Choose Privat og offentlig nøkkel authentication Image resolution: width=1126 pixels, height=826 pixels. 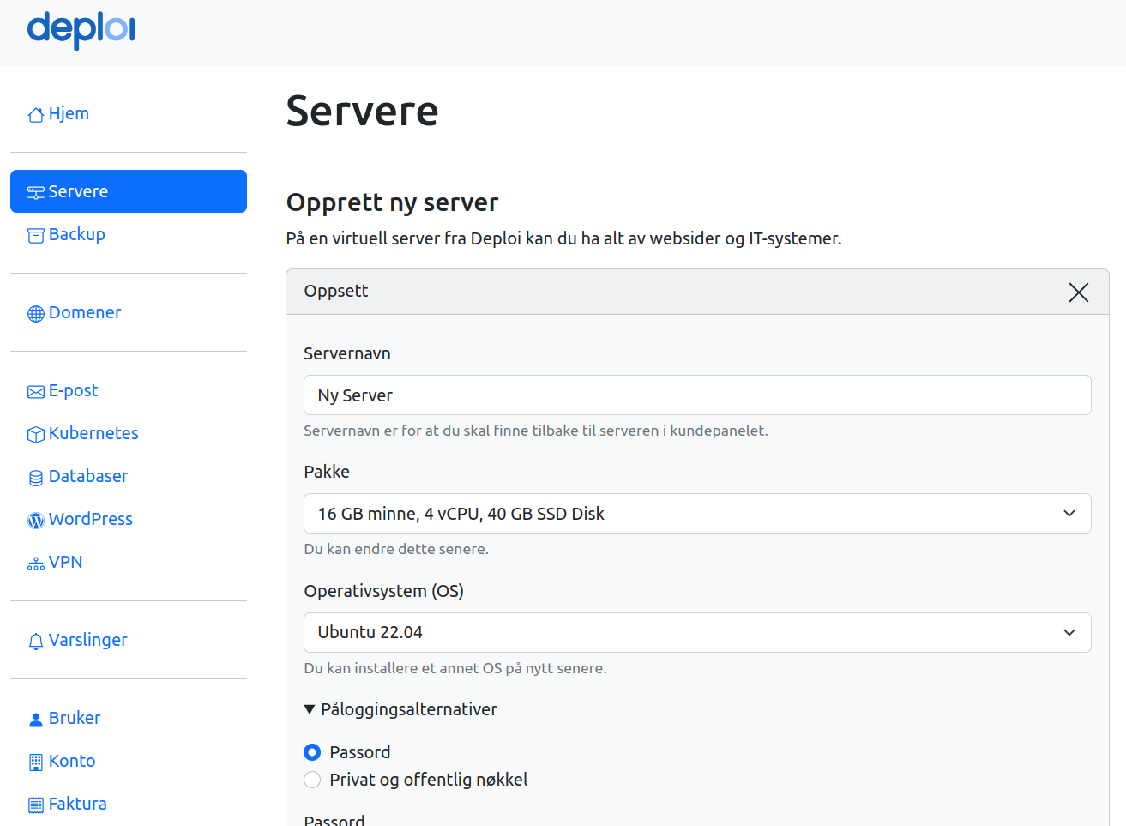312,780
